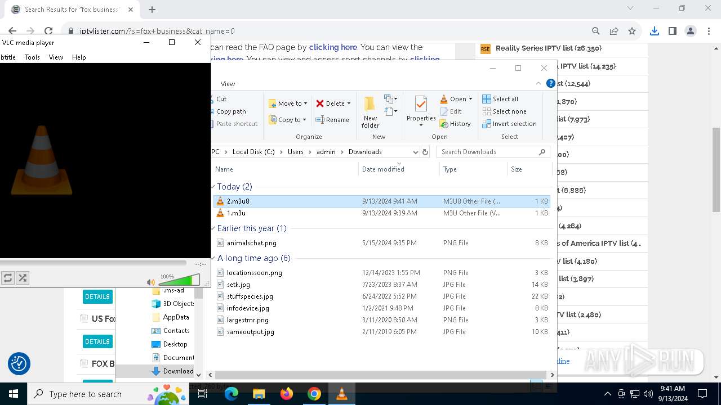Click the DETAILS button beside US Fox
This screenshot has height=405, width=721.
(x=97, y=341)
